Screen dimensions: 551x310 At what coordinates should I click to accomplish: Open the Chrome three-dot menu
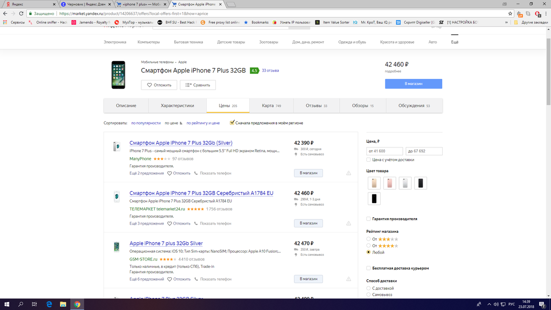coord(546,14)
